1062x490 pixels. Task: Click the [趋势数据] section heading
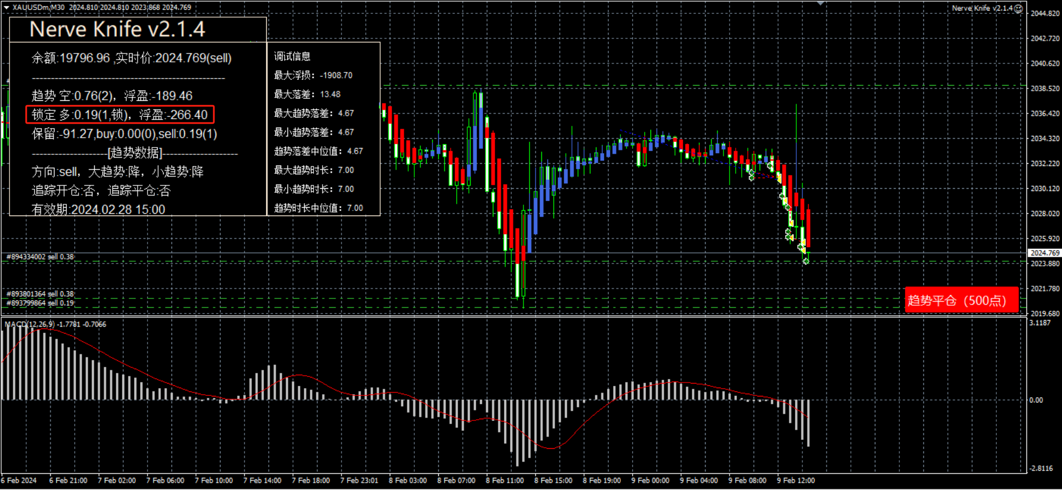pos(135,153)
